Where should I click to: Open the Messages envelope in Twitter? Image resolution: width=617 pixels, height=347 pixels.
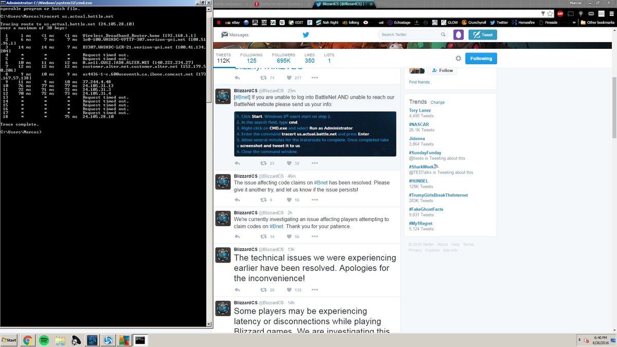(x=235, y=35)
